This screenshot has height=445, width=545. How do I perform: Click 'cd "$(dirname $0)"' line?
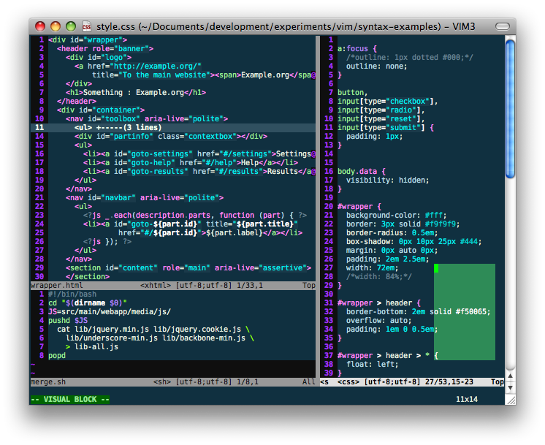[87, 303]
